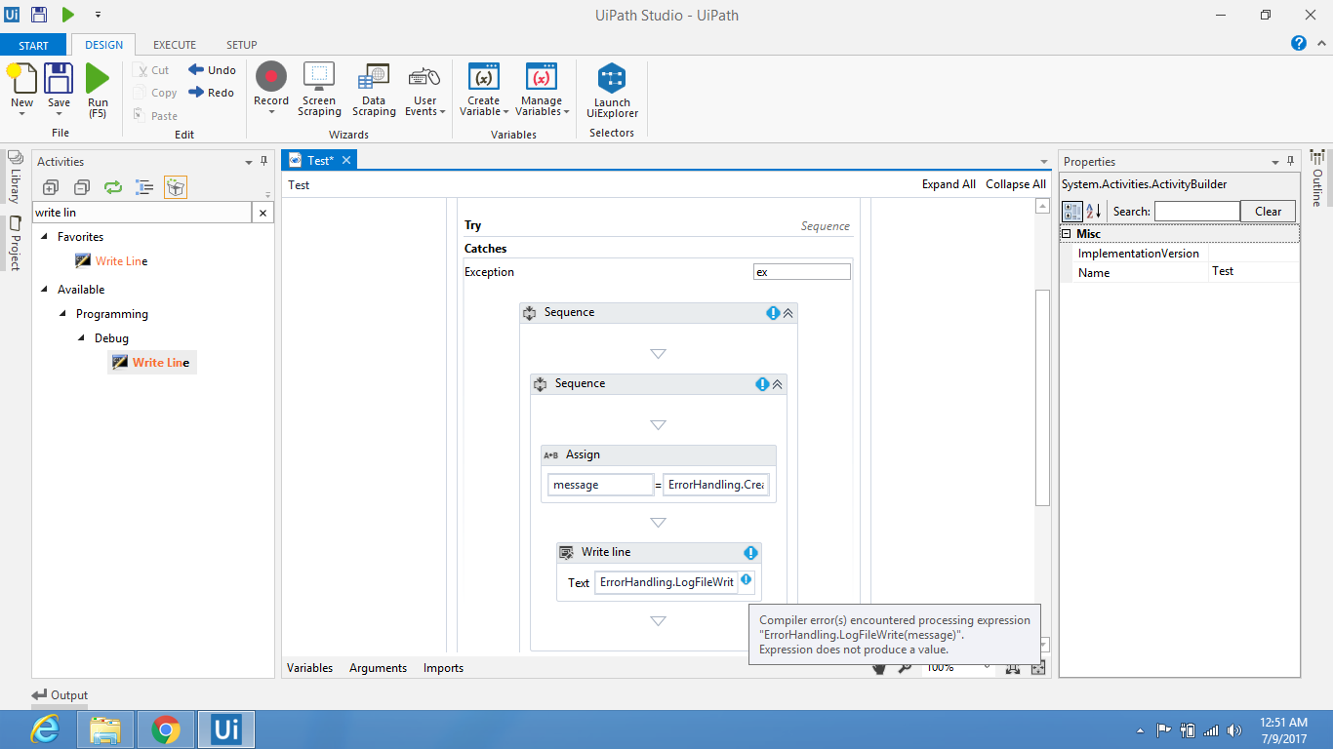
Task: Collapse the Debug tree node
Action: (82, 338)
